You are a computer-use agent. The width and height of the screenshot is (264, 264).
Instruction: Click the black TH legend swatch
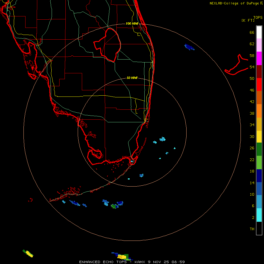tap(259, 228)
